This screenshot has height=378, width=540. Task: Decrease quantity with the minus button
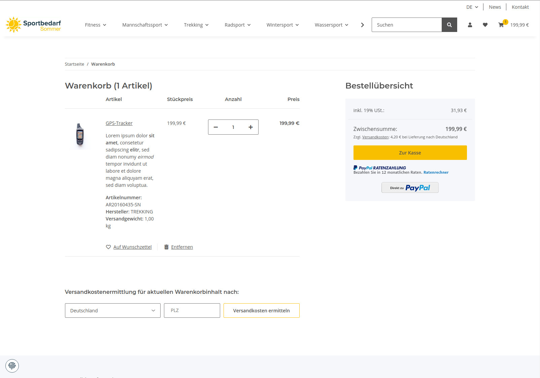coord(216,127)
